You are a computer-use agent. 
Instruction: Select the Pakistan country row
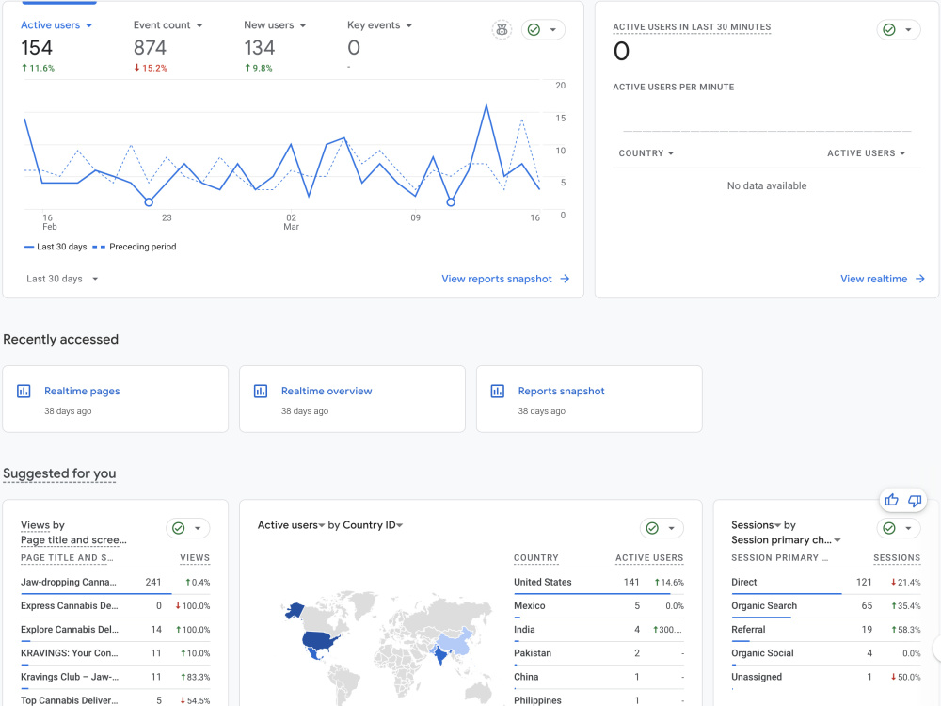[598, 653]
